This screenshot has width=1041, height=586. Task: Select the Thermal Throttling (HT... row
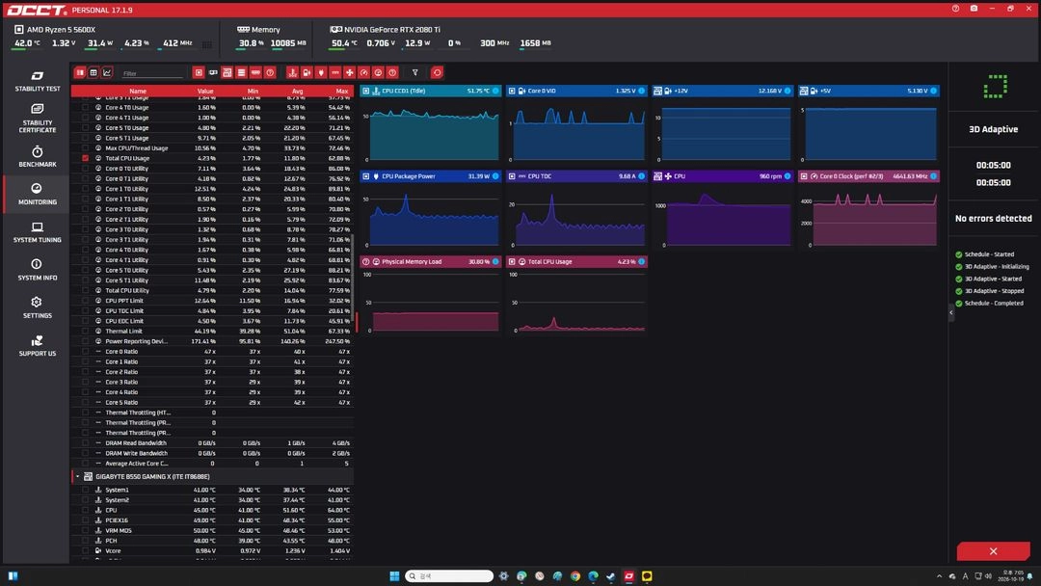(212, 413)
